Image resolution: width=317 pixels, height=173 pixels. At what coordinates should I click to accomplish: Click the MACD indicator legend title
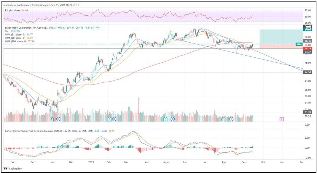(x=49, y=131)
